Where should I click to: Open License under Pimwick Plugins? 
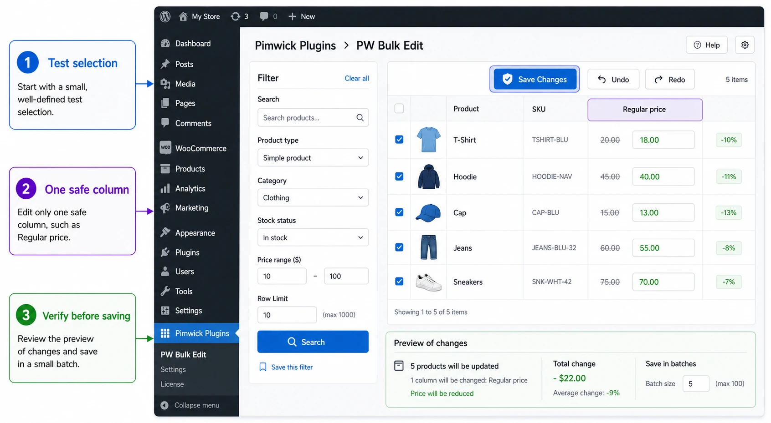(172, 384)
